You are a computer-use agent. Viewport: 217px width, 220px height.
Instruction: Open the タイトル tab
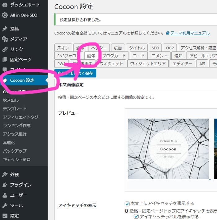tap(137, 48)
